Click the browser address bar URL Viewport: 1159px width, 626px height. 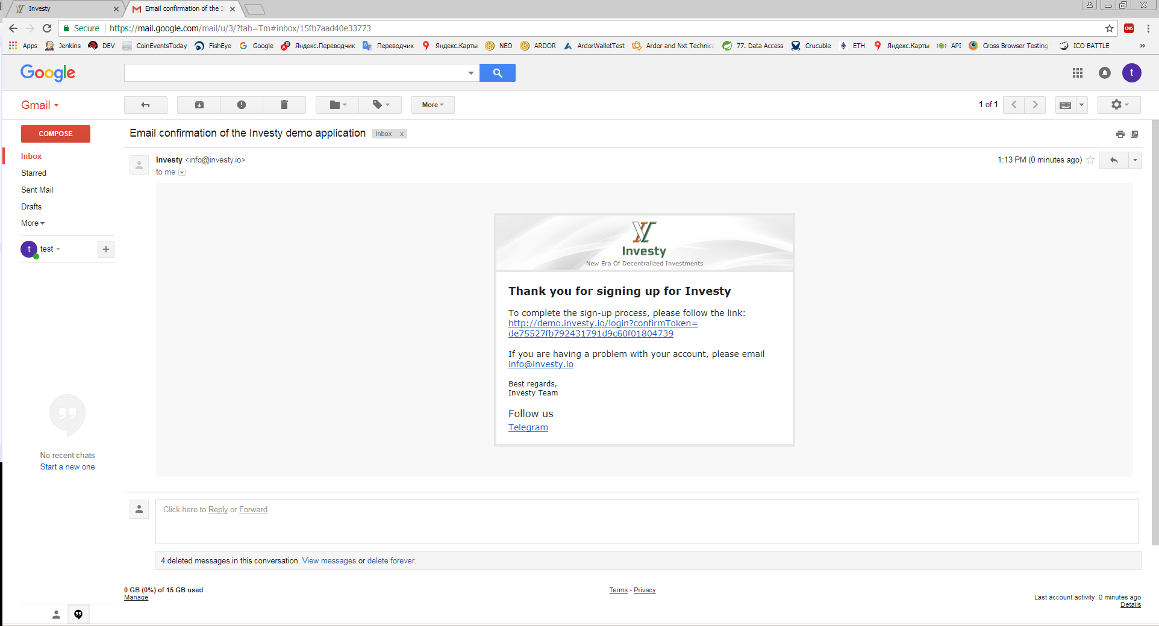(x=240, y=28)
